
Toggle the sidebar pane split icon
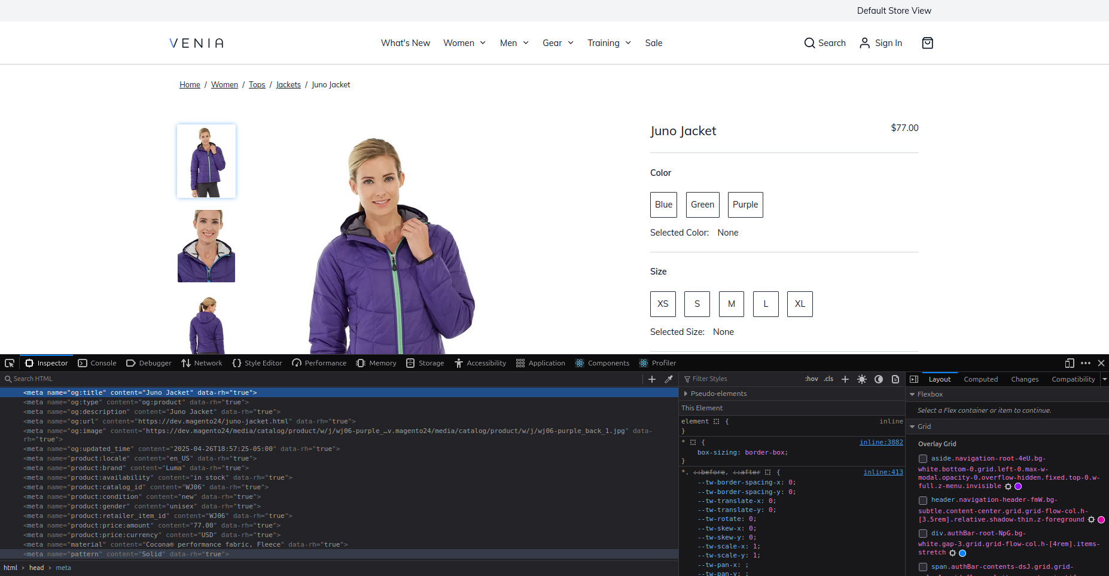[x=914, y=379]
